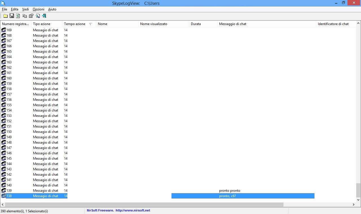Click the chat icon of record 151
The image size is (361, 214).
pyautogui.click(x=4, y=126)
